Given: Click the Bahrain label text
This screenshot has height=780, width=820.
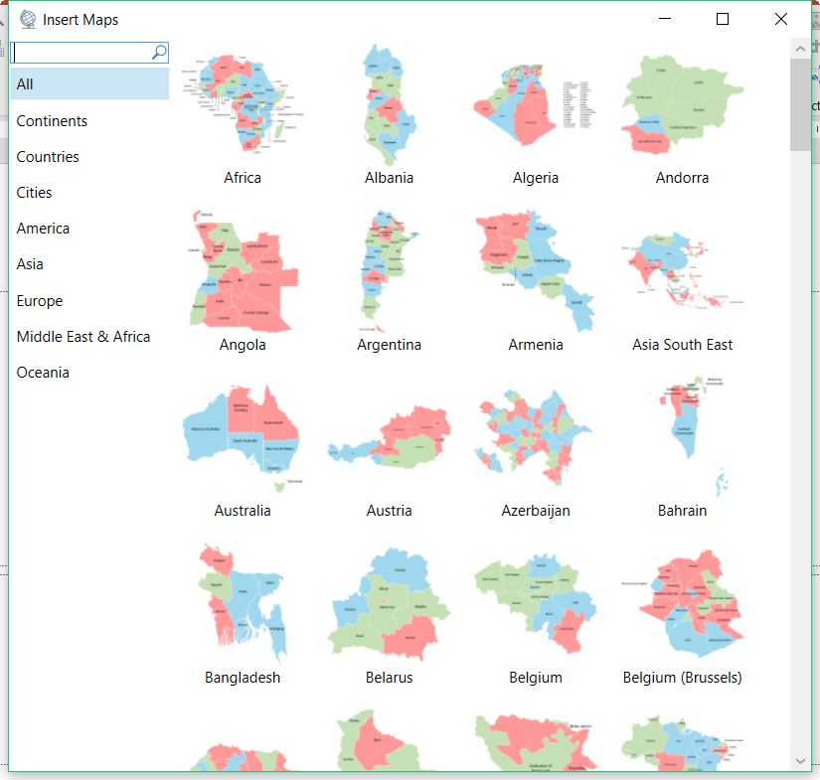Looking at the screenshot, I should tap(683, 511).
